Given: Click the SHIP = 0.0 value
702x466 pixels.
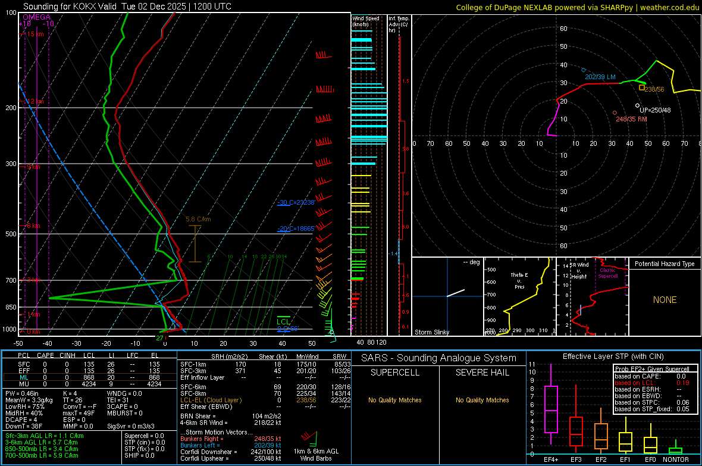Looking at the screenshot, I should click(x=139, y=455).
